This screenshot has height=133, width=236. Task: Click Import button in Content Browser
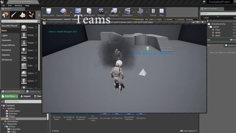point(25,96)
